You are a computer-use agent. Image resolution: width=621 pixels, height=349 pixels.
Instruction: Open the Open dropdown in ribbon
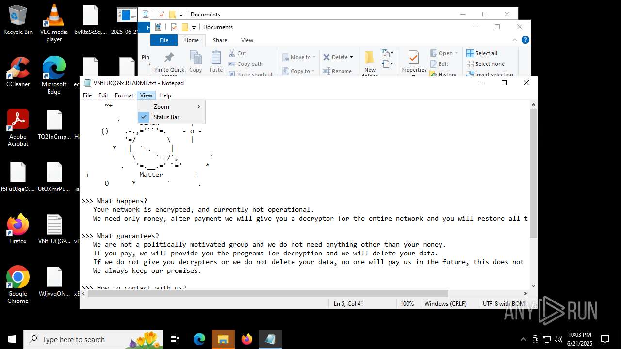tap(455, 53)
